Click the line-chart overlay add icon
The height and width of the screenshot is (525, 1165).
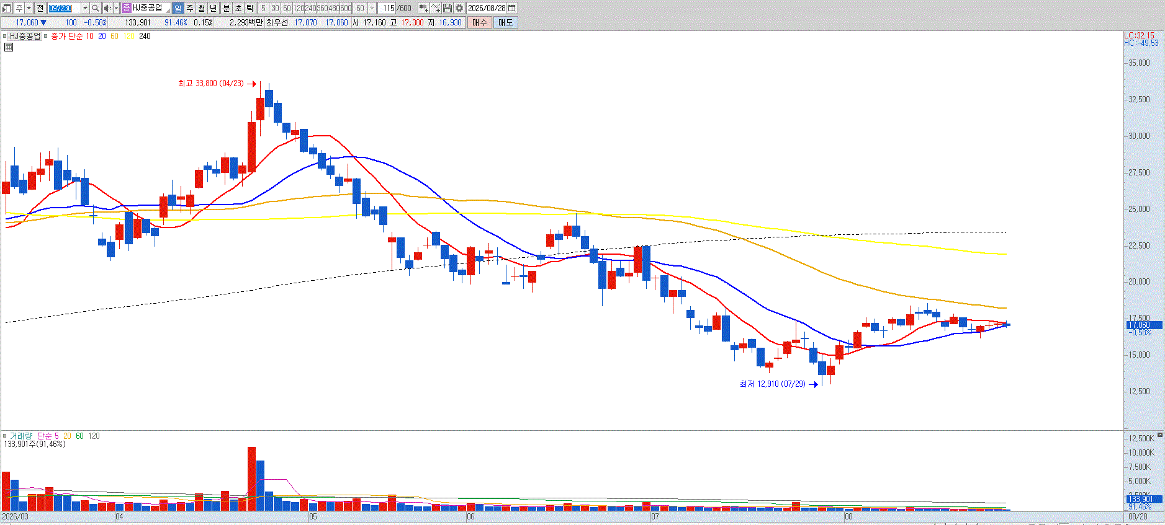coord(436,8)
